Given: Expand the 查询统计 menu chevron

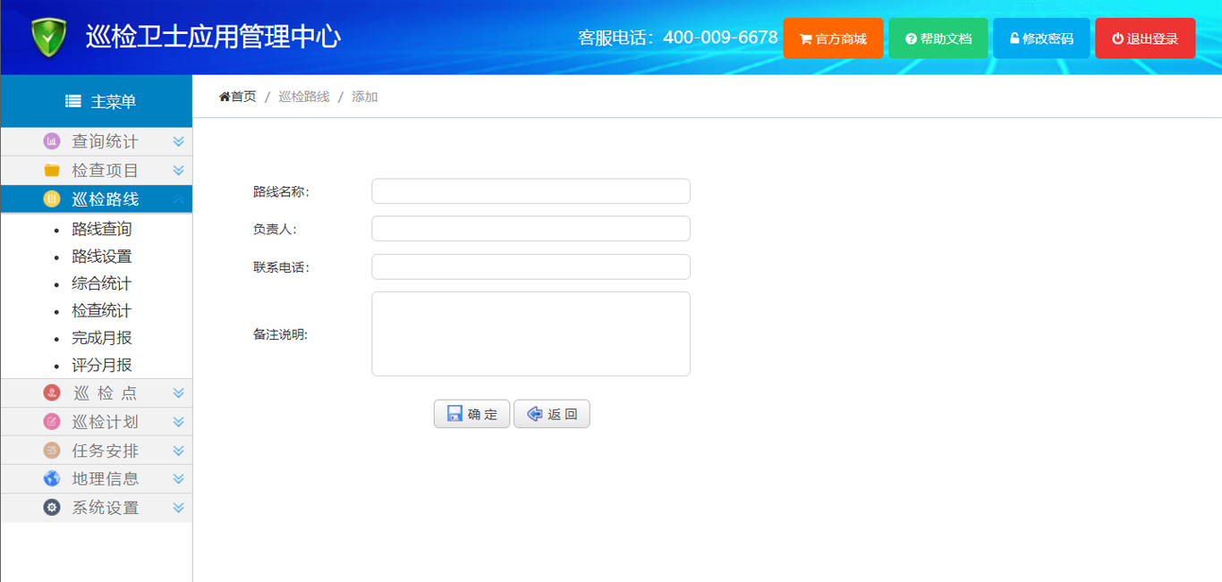Looking at the screenshot, I should (178, 141).
